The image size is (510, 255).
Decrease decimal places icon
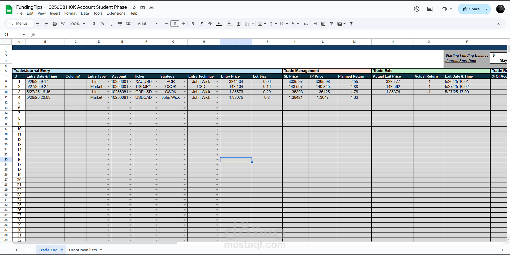tap(111, 24)
